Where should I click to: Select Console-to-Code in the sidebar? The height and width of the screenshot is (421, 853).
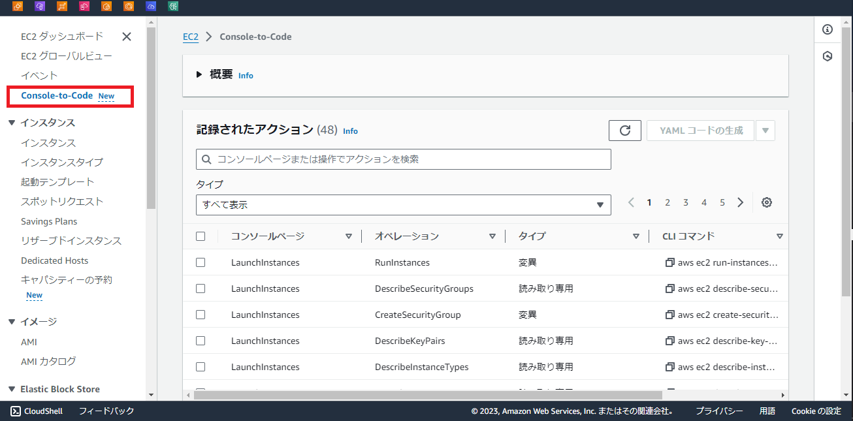point(57,95)
